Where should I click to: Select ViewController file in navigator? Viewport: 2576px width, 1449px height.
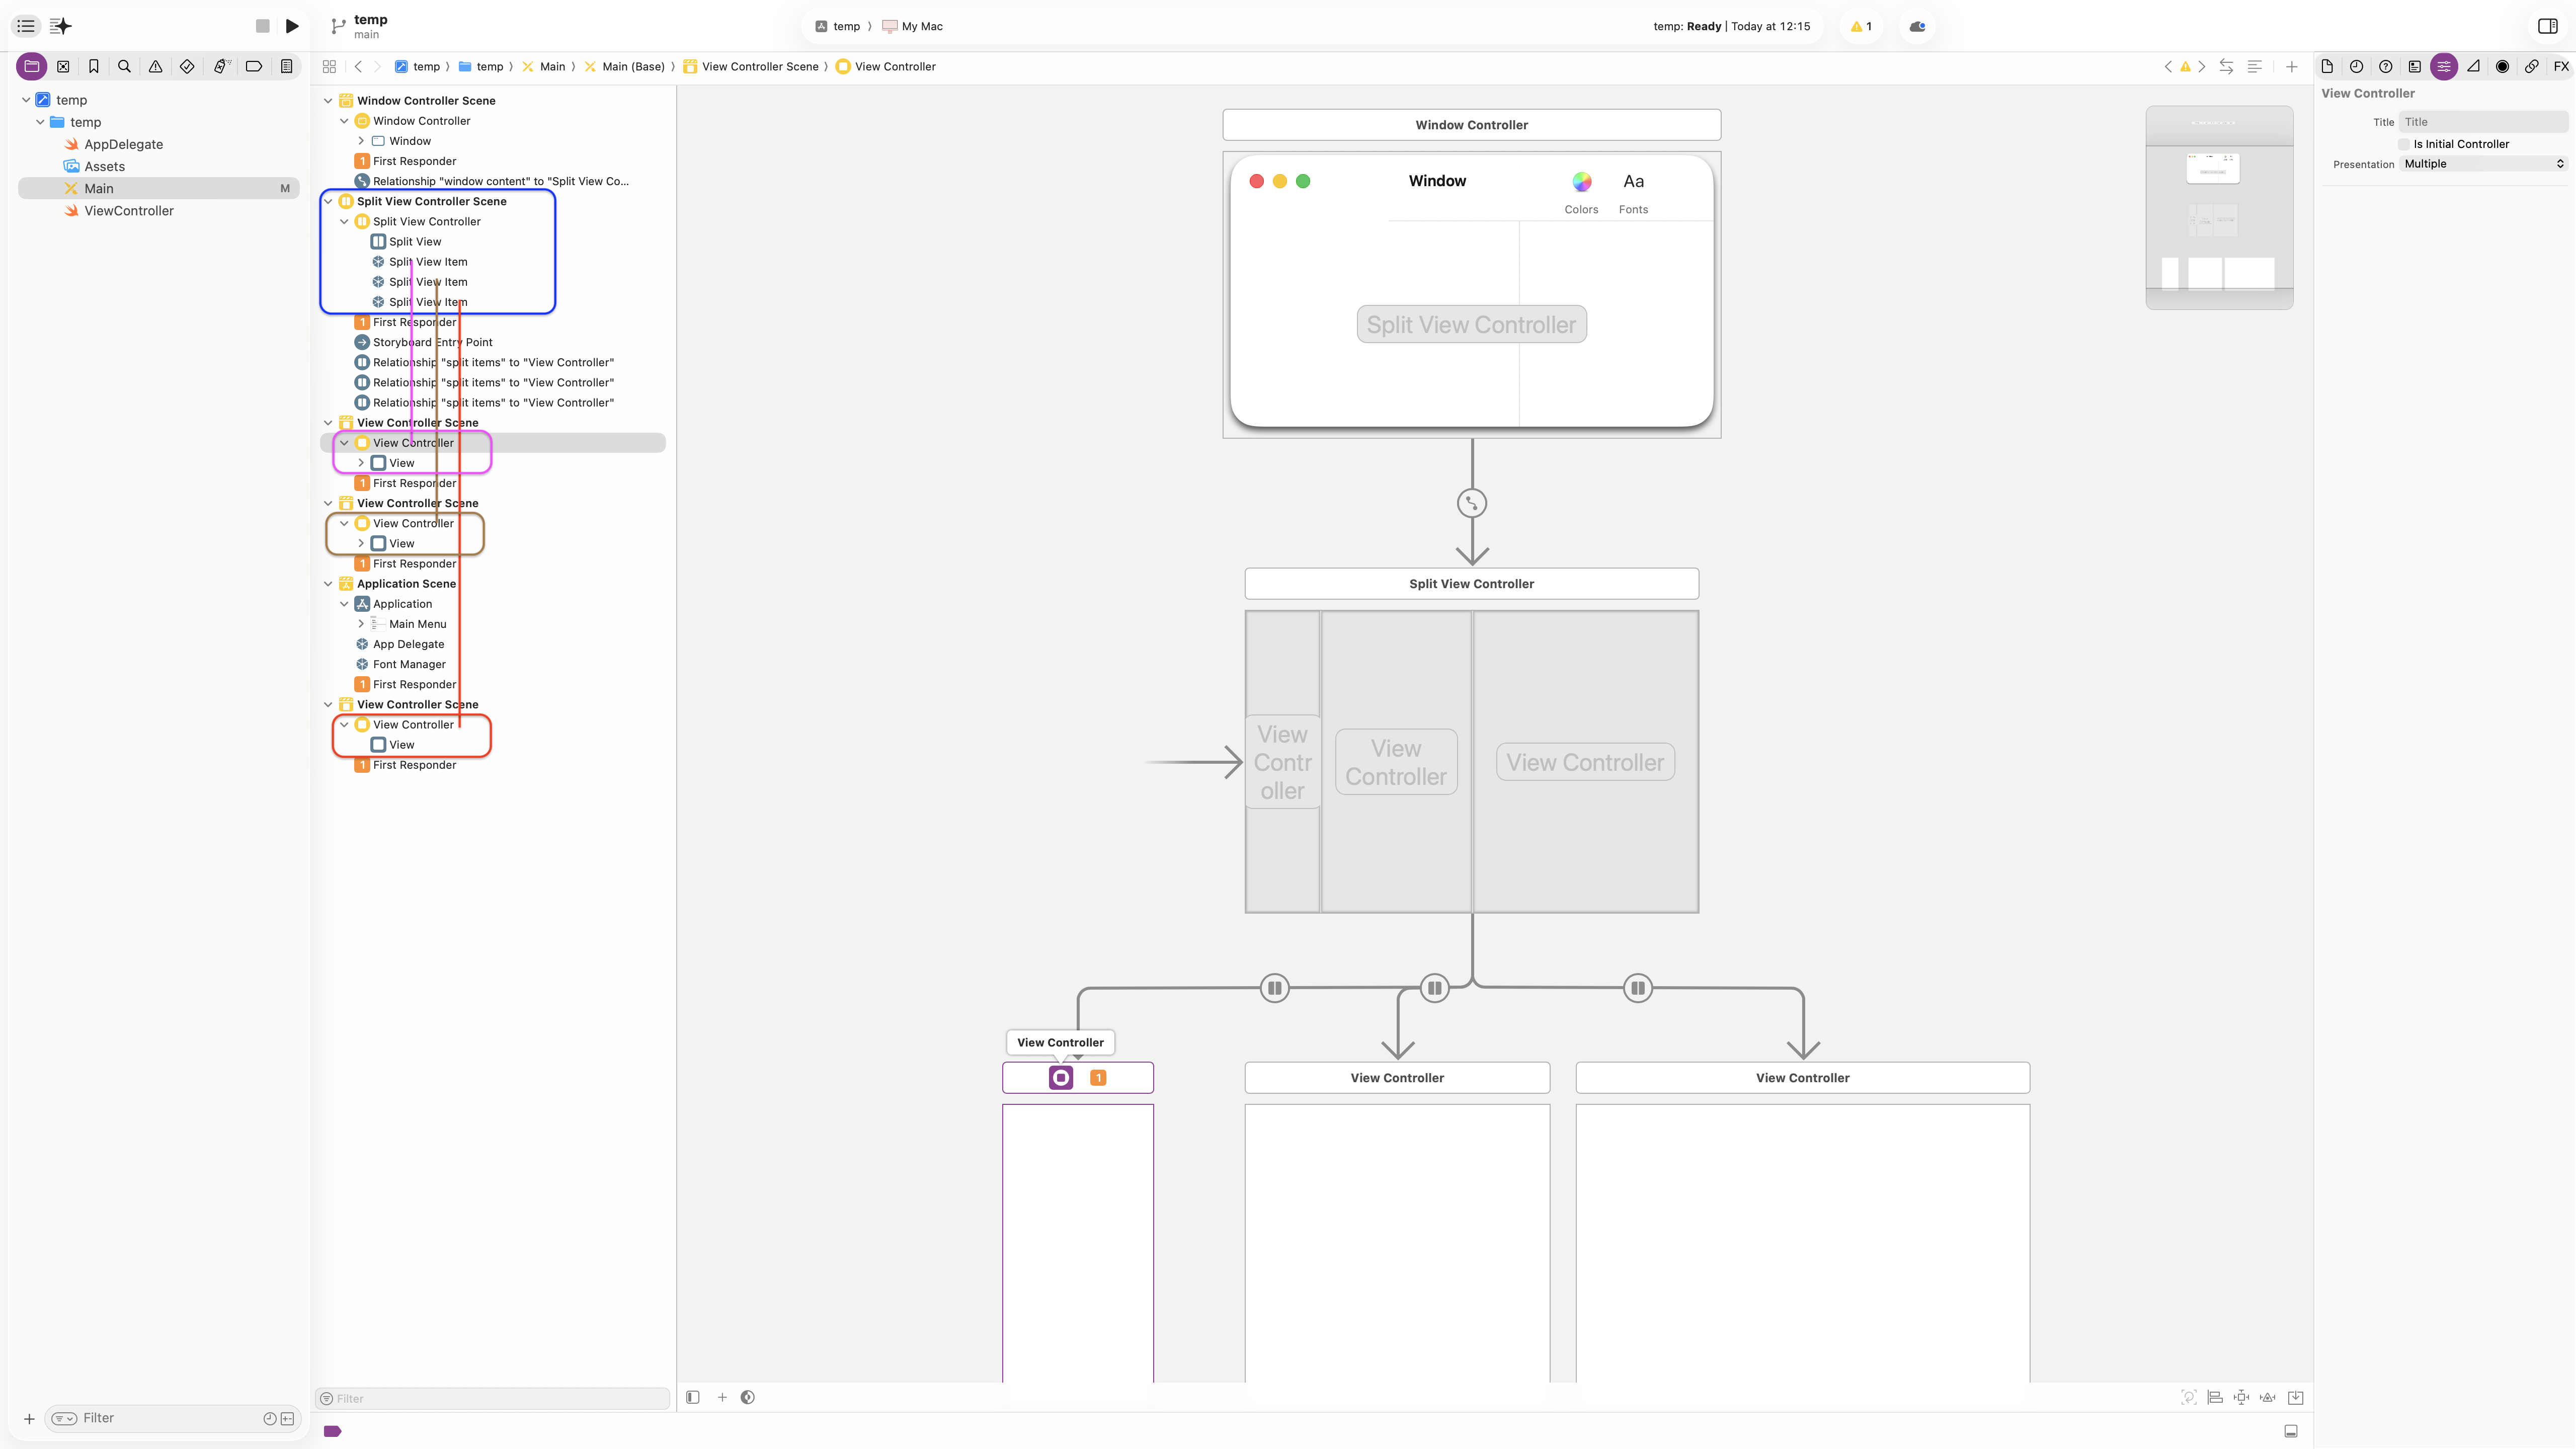pyautogui.click(x=128, y=211)
